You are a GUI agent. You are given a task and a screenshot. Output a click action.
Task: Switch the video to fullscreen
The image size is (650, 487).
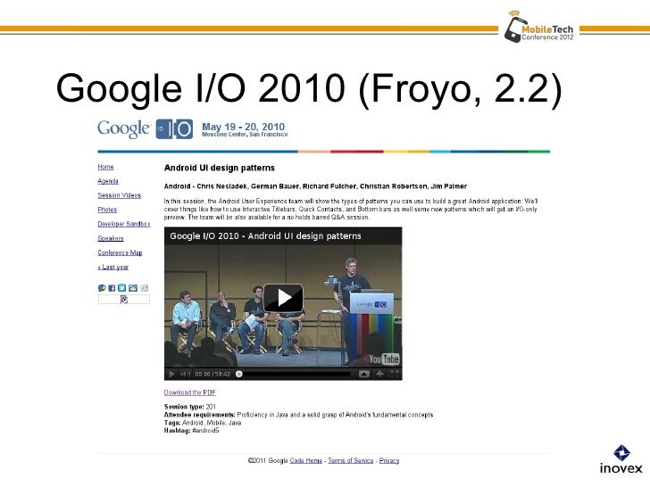pyautogui.click(x=395, y=375)
